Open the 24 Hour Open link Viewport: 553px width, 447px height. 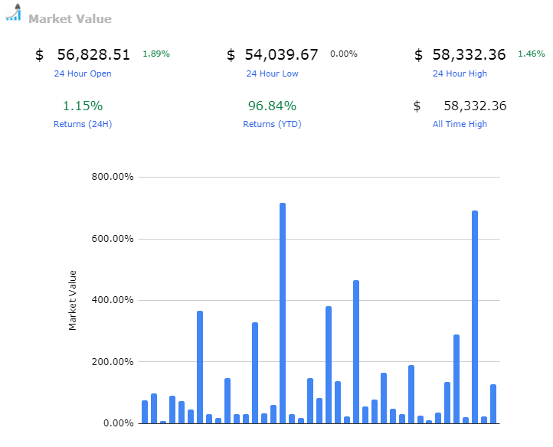click(83, 73)
